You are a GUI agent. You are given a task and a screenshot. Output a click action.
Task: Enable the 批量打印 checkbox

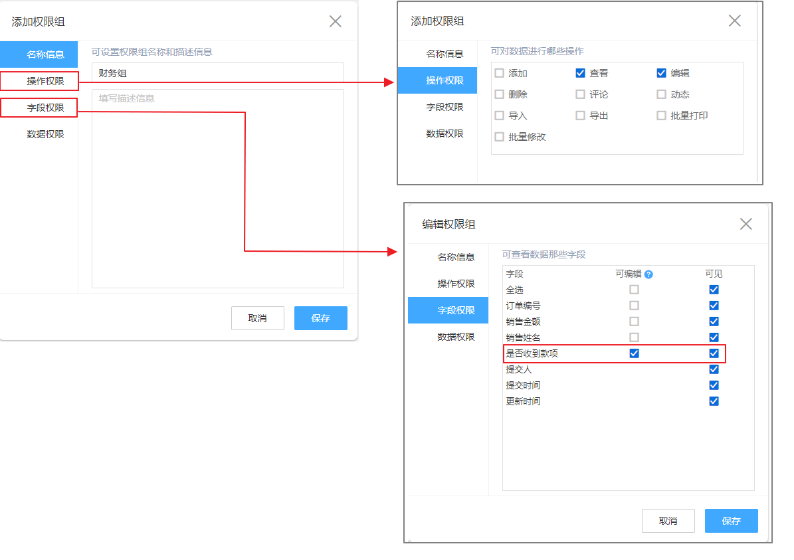pyautogui.click(x=661, y=116)
